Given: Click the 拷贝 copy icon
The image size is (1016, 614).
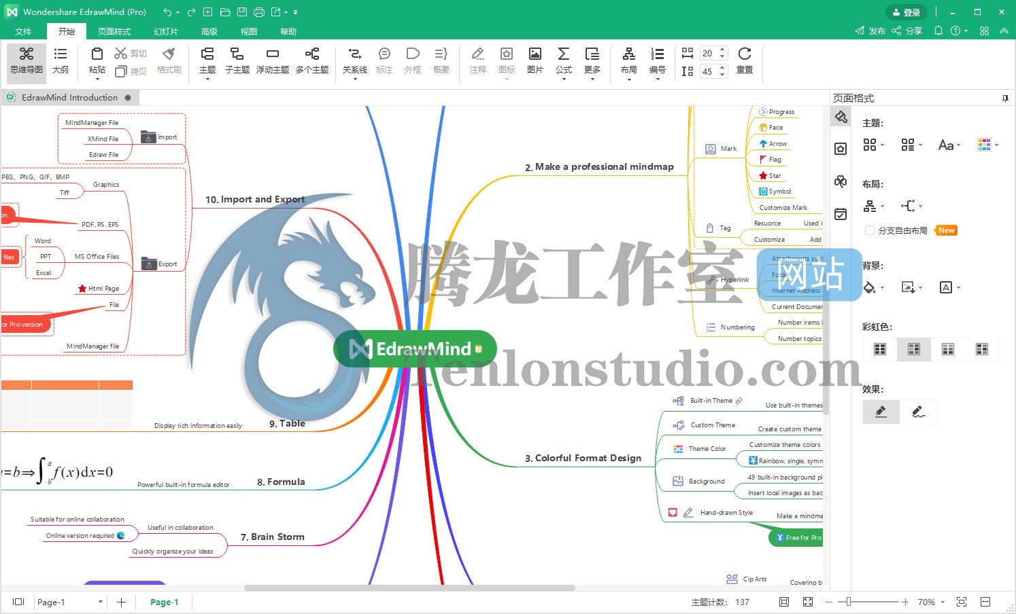Looking at the screenshot, I should (x=121, y=71).
